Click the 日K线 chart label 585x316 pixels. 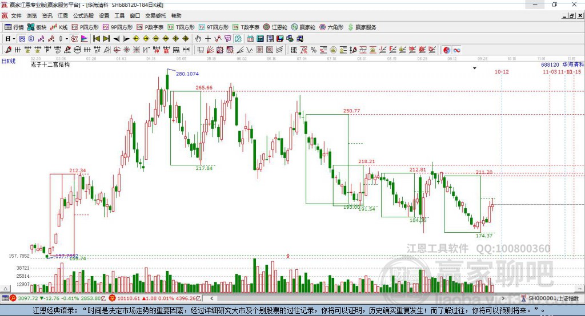coord(8,61)
